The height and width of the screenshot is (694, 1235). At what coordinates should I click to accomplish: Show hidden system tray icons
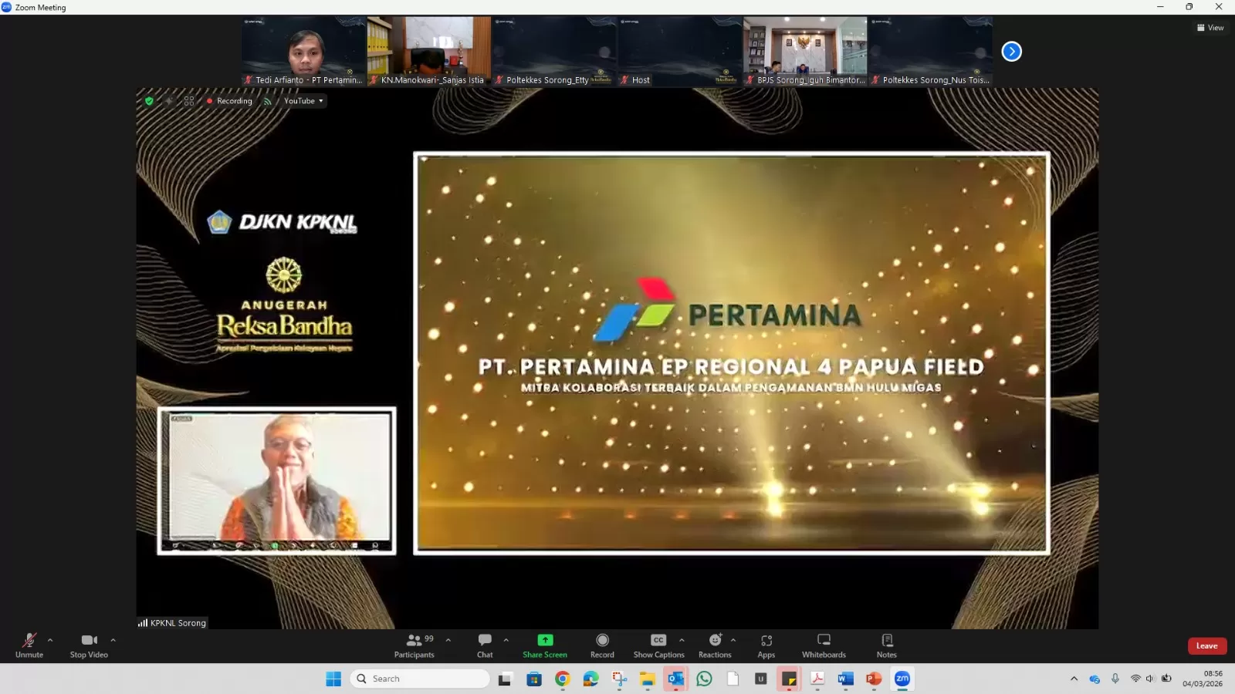pyautogui.click(x=1074, y=679)
